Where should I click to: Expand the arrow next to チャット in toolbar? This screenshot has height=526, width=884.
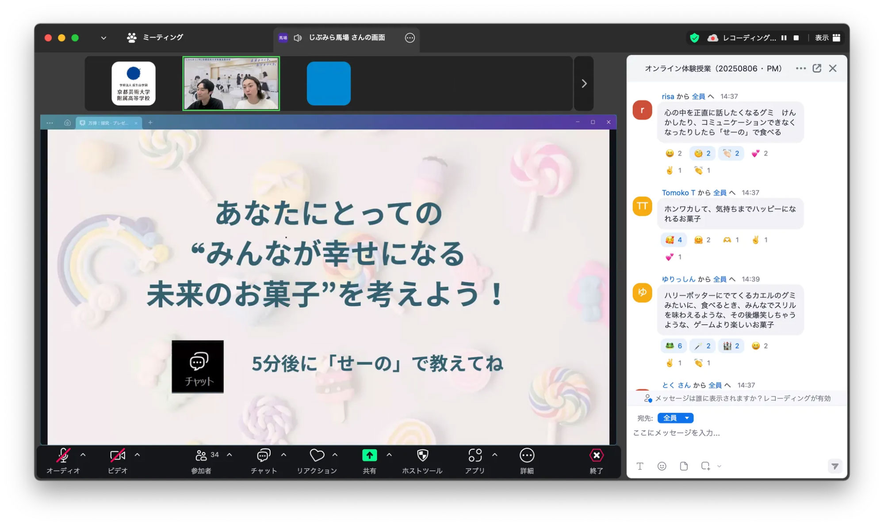pos(283,454)
